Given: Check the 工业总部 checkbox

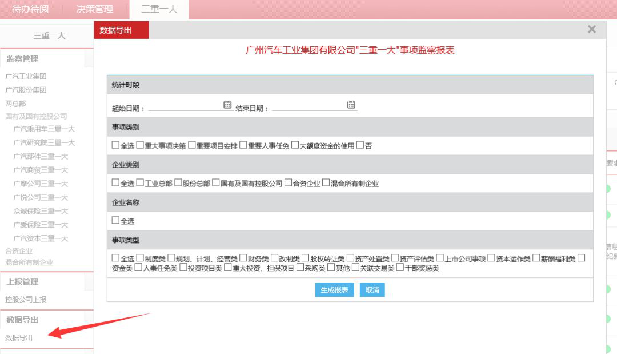Looking at the screenshot, I should click(140, 182).
